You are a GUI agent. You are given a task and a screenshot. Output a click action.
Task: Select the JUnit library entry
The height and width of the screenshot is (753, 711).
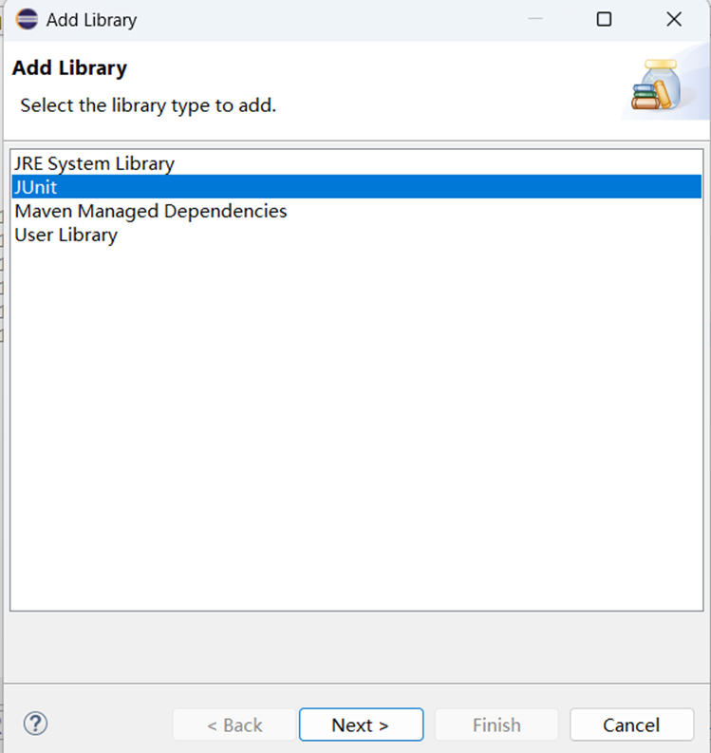point(356,187)
